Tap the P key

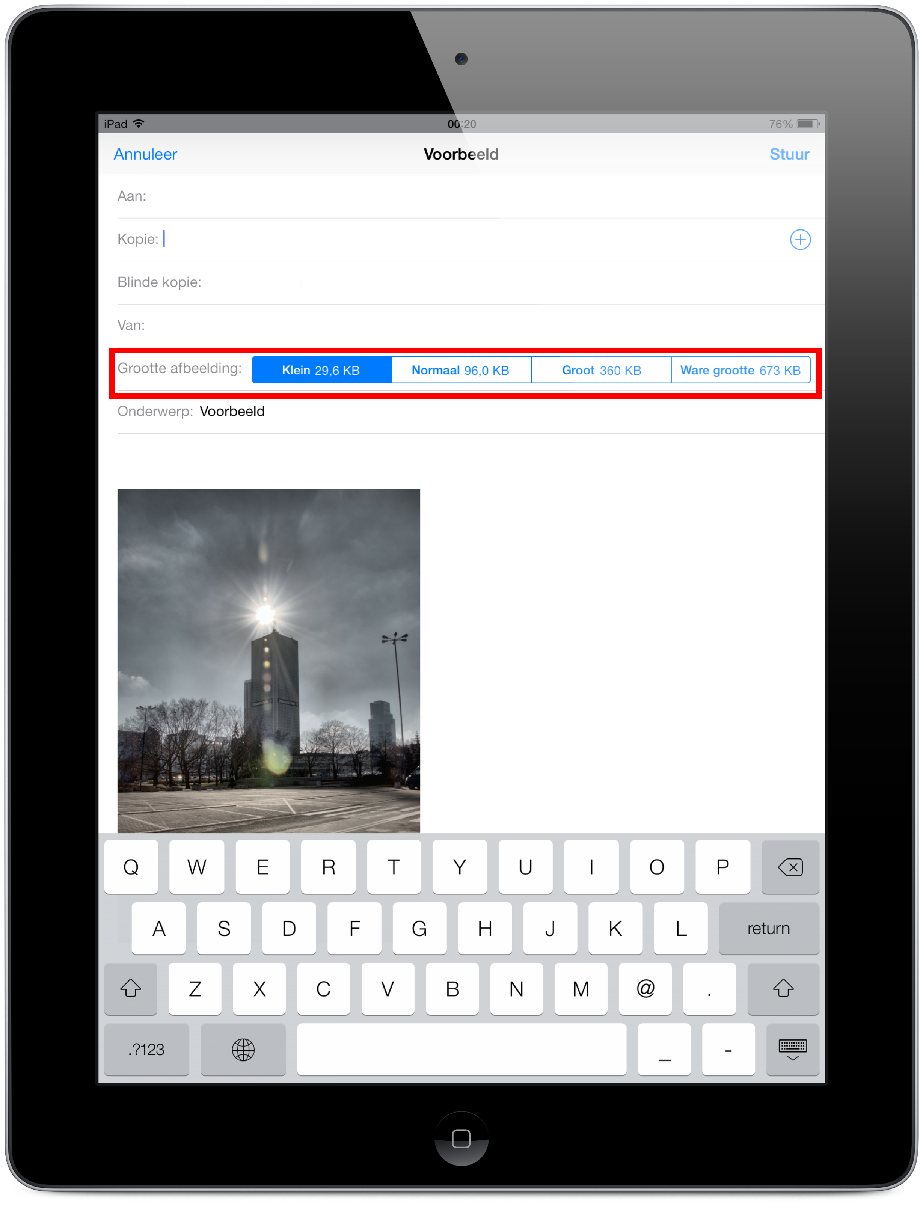pos(722,867)
